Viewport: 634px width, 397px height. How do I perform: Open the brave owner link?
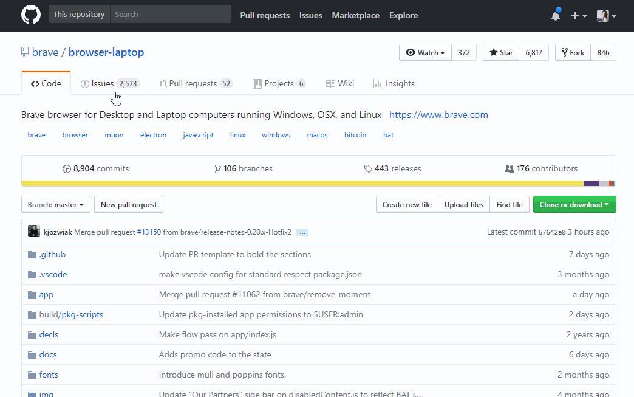click(x=46, y=52)
